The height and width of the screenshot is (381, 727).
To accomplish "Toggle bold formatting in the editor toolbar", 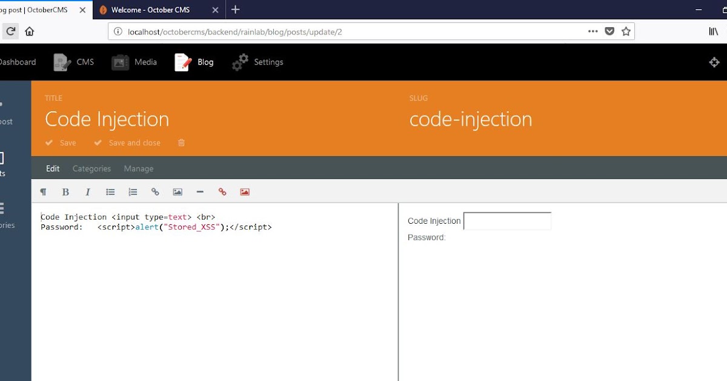I will (x=65, y=192).
